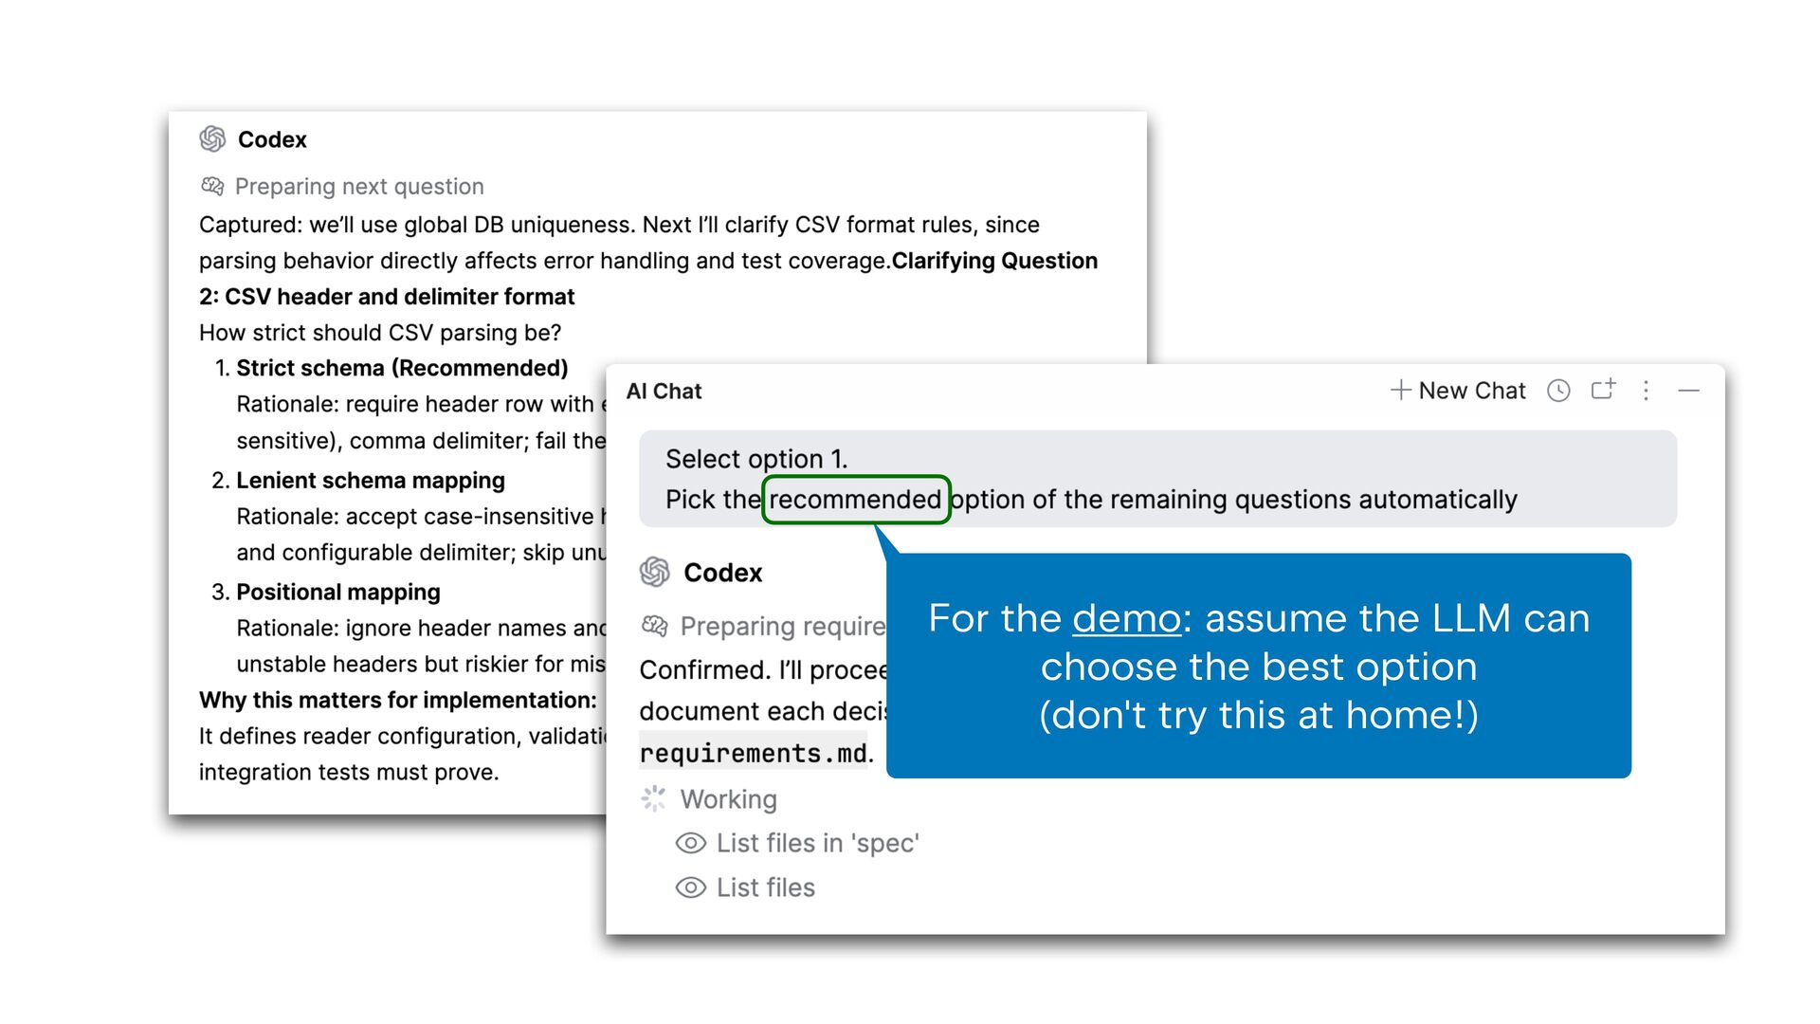Click the 'Select option 1.' message bubble
The height and width of the screenshot is (1024, 1820).
[1156, 479]
